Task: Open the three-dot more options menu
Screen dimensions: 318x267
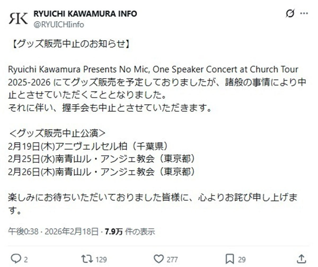Action: tap(304, 14)
